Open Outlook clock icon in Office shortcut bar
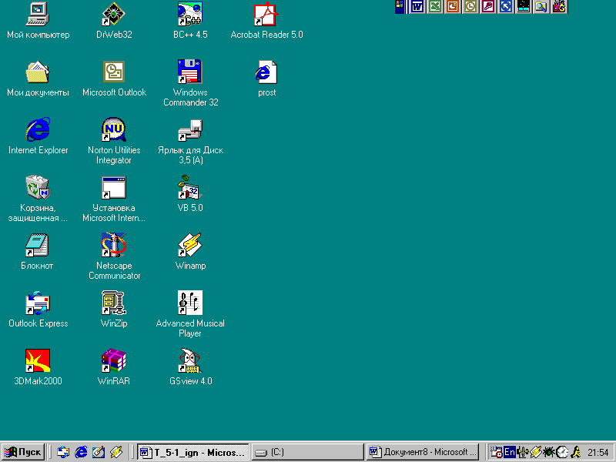This screenshot has width=616, height=462. tap(470, 7)
